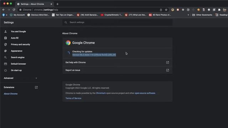Click the On start-up power icon
This screenshot has width=228, height=128.
click(x=6, y=70)
